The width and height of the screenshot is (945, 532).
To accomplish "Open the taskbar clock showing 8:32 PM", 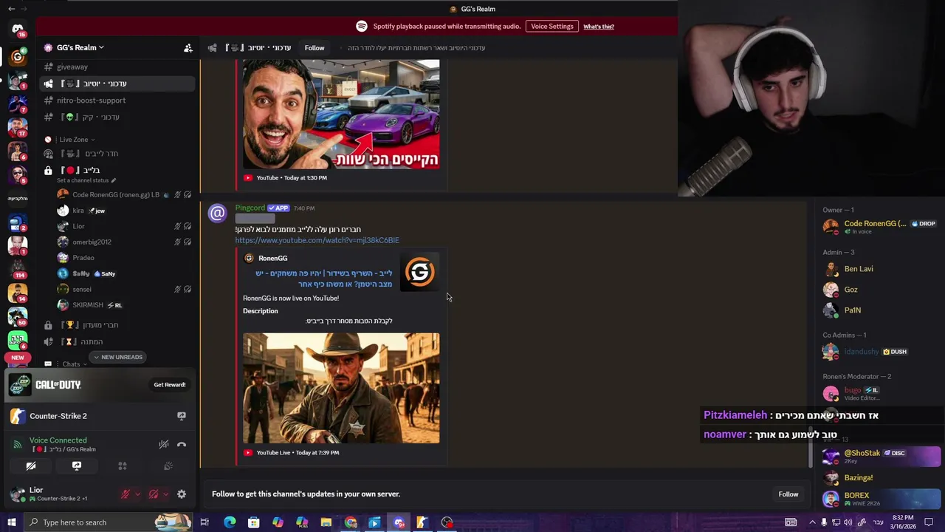I will pyautogui.click(x=902, y=522).
